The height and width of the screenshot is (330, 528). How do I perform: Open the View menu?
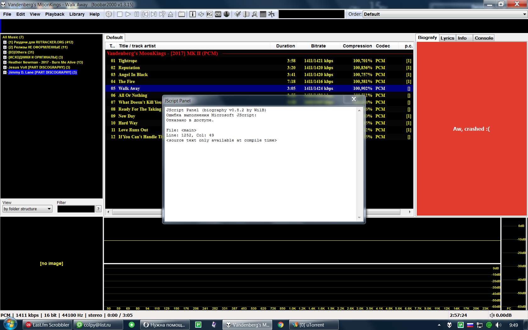(x=35, y=14)
